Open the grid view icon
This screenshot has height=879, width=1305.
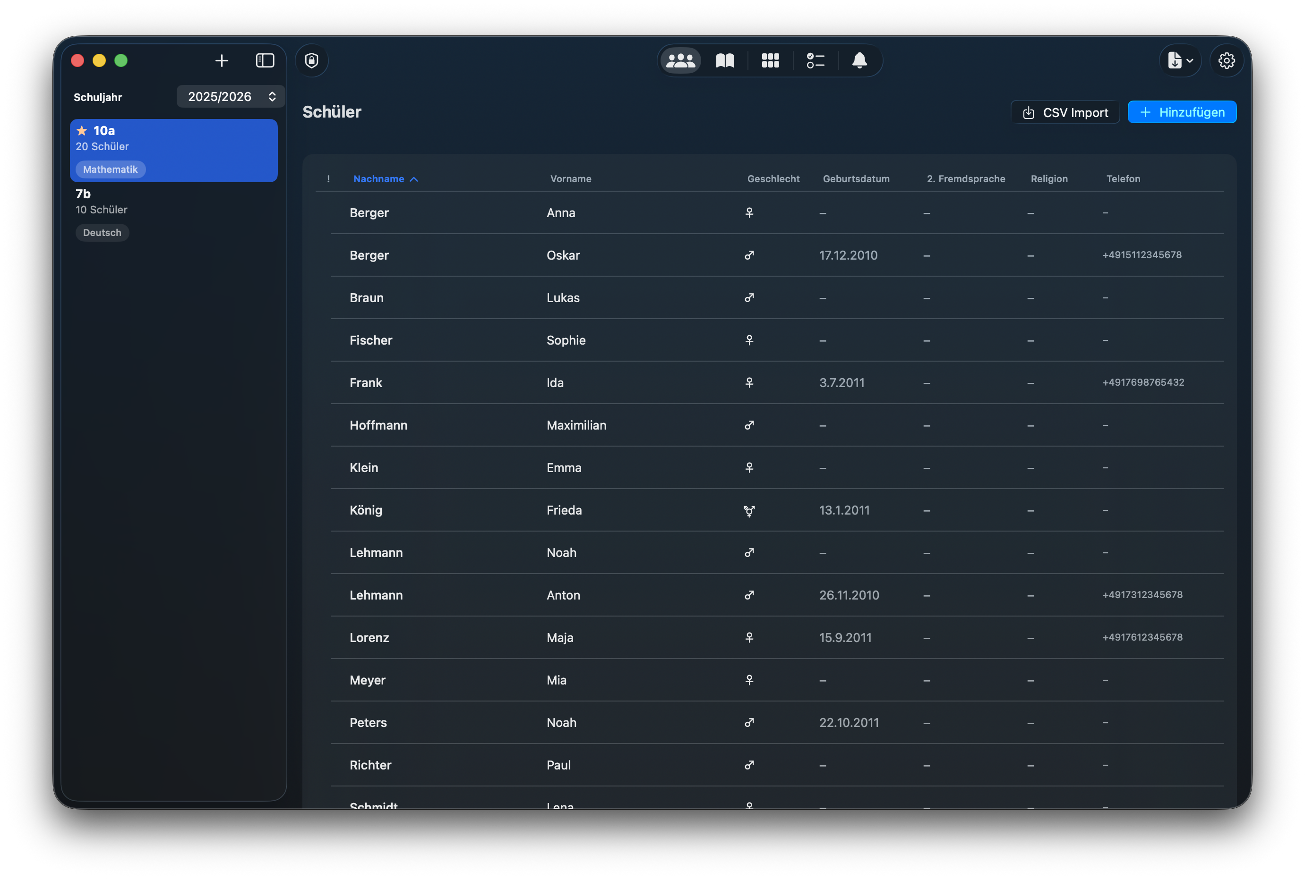770,60
